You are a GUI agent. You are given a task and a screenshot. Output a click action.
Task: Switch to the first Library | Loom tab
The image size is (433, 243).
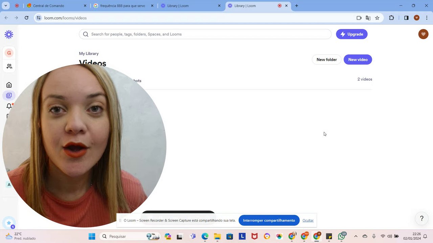tap(191, 6)
